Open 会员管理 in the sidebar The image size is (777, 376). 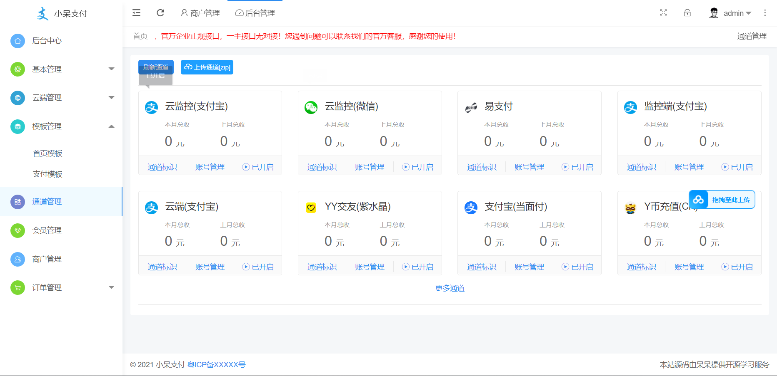[x=47, y=230]
